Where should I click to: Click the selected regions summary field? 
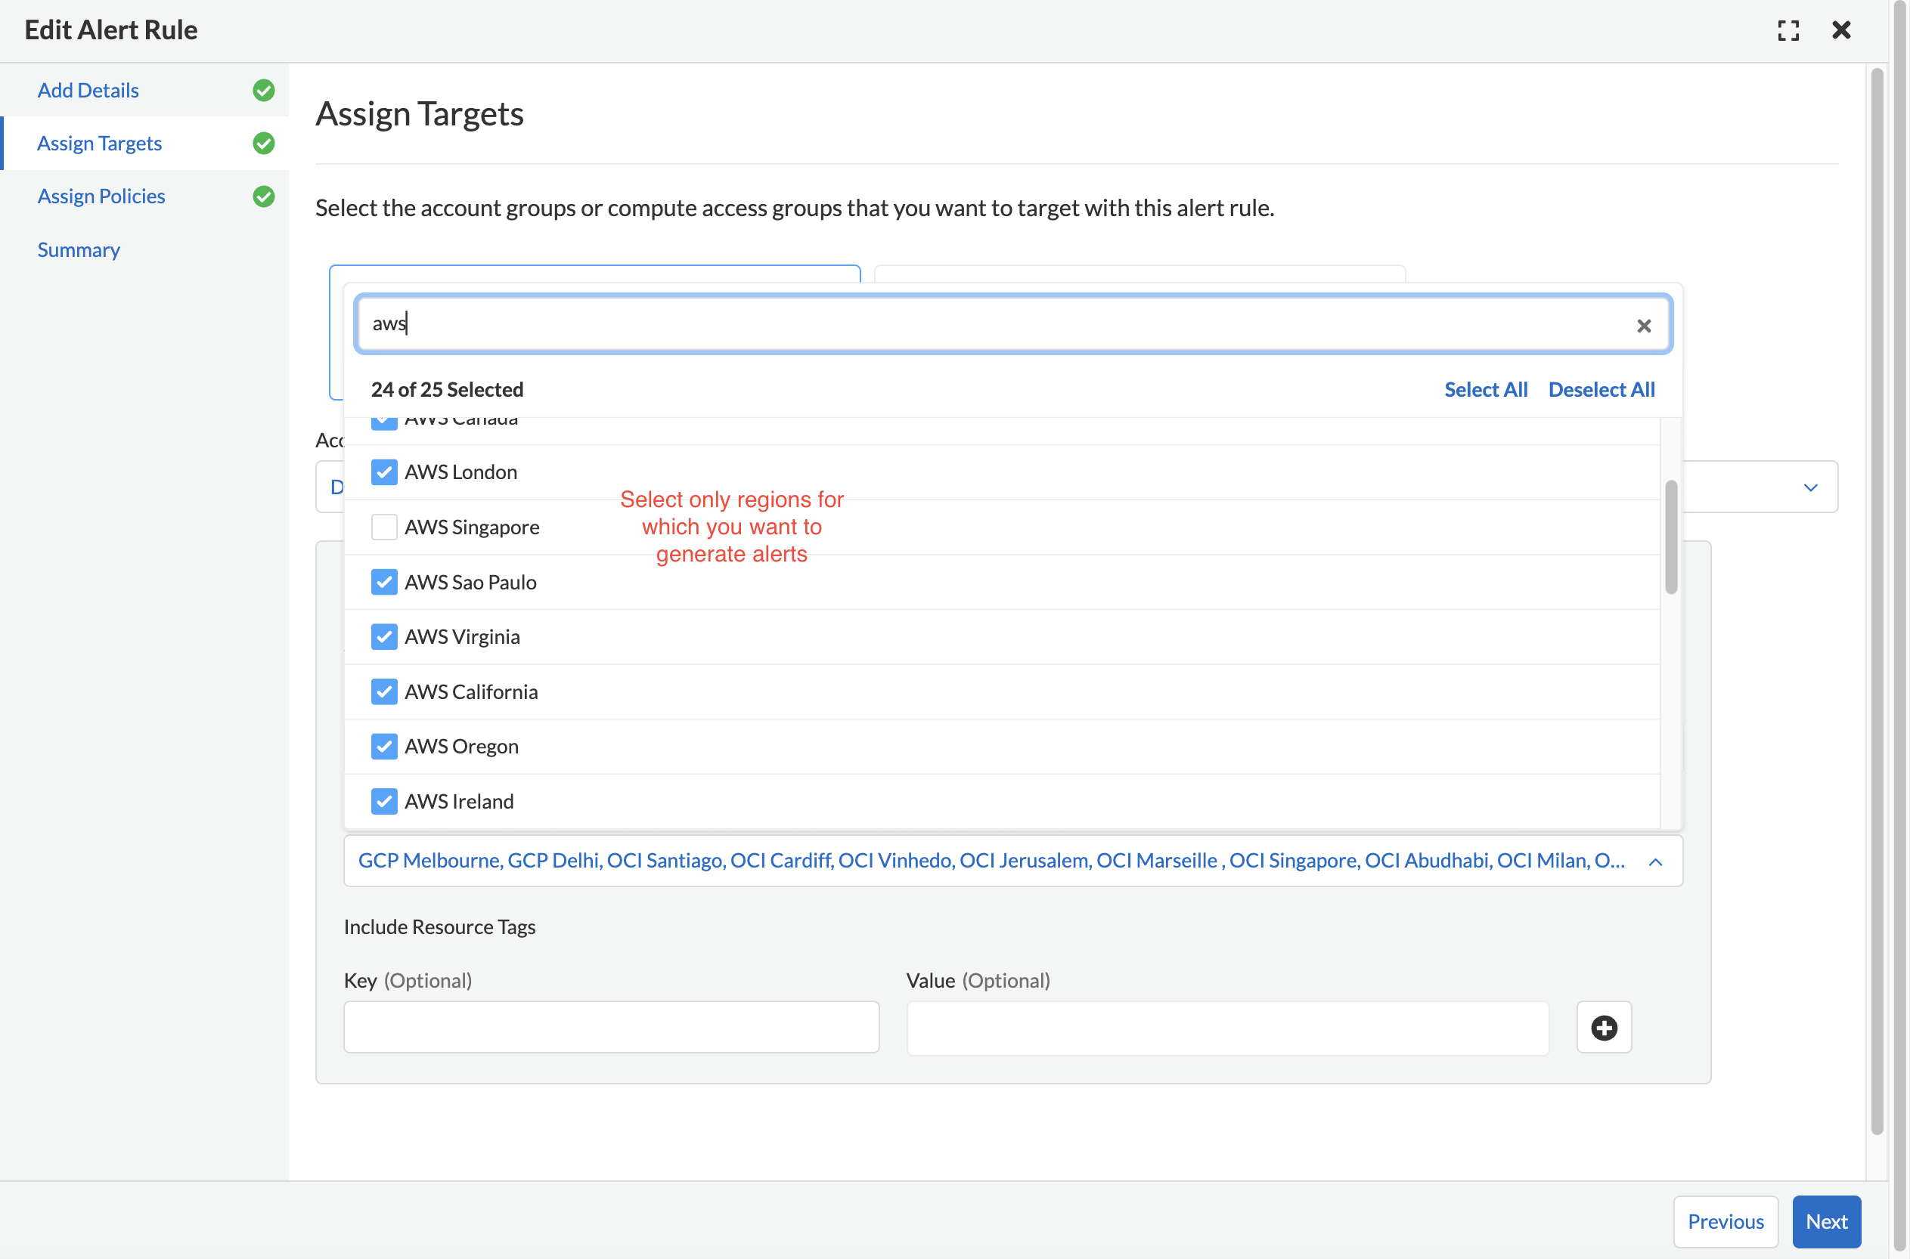coord(990,861)
